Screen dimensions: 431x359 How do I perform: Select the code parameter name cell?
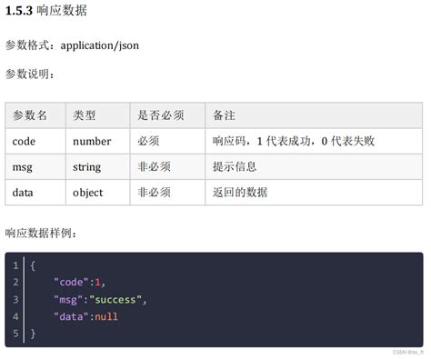coord(35,142)
